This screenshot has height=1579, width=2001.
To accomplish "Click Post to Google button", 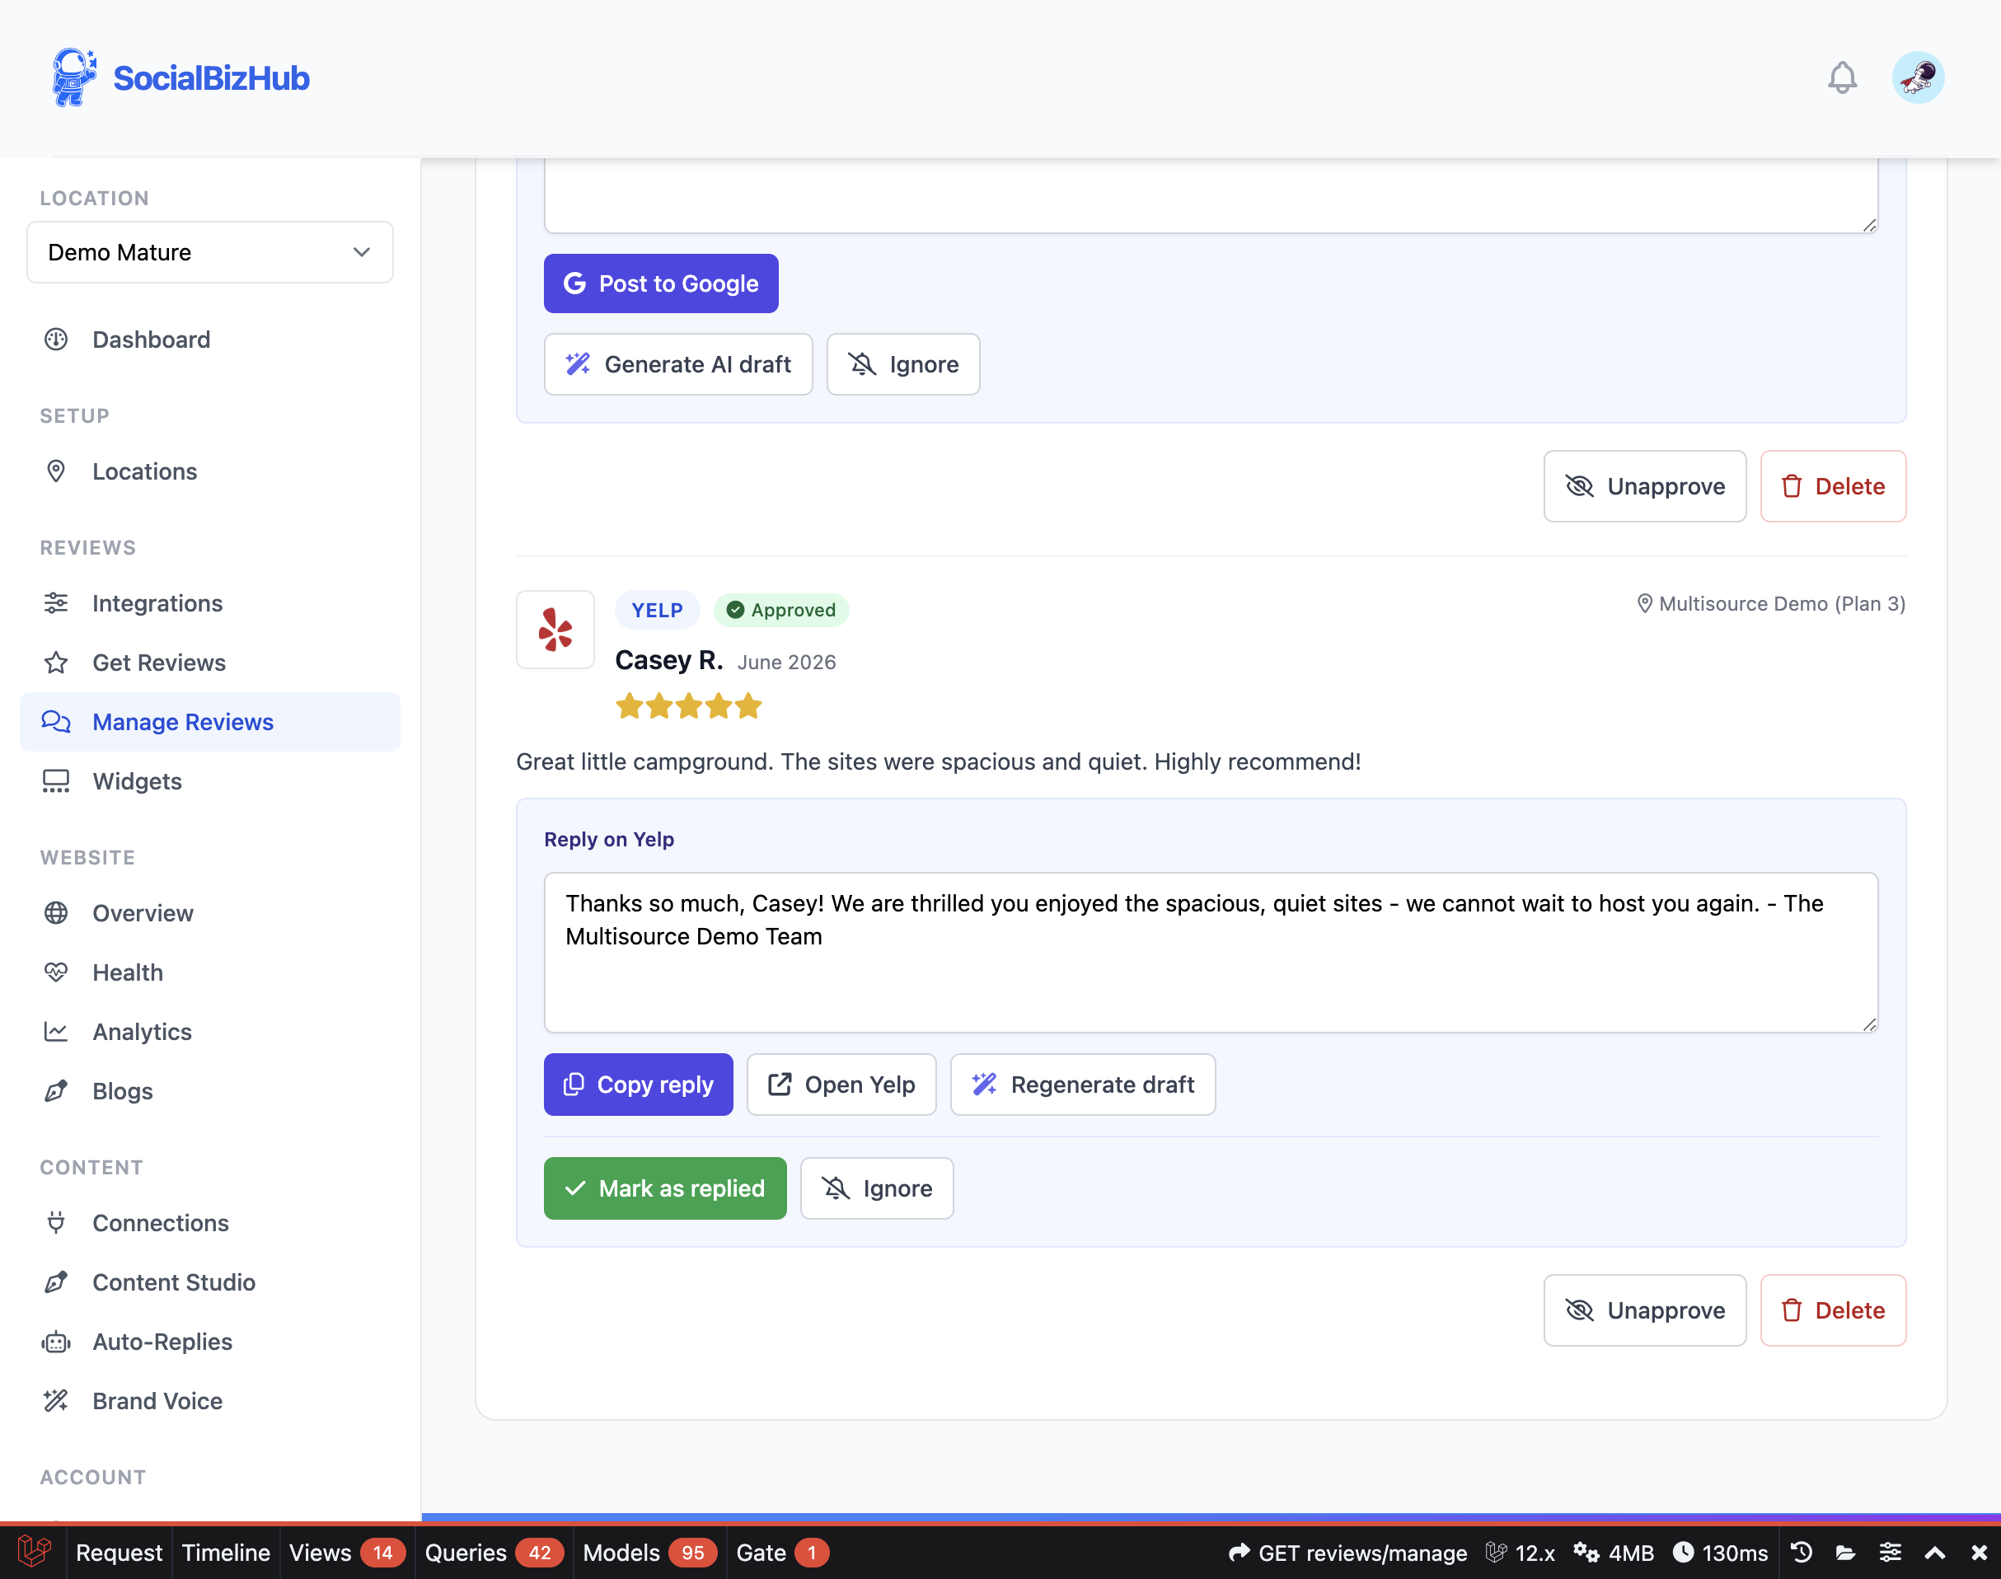I will pyautogui.click(x=661, y=283).
